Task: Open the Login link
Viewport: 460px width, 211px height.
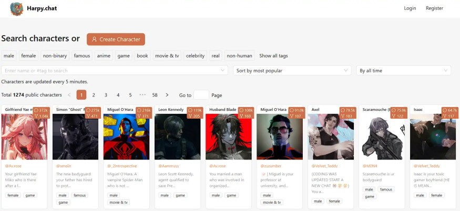Action: click(410, 8)
